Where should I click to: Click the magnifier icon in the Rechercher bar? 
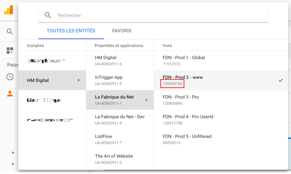tap(48, 15)
